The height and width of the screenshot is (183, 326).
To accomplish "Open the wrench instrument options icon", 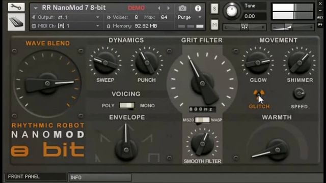I will [16, 7].
